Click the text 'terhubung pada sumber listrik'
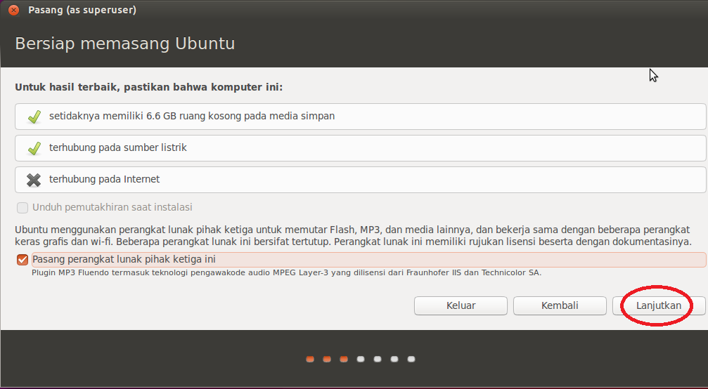This screenshot has height=389, width=708. click(x=118, y=148)
